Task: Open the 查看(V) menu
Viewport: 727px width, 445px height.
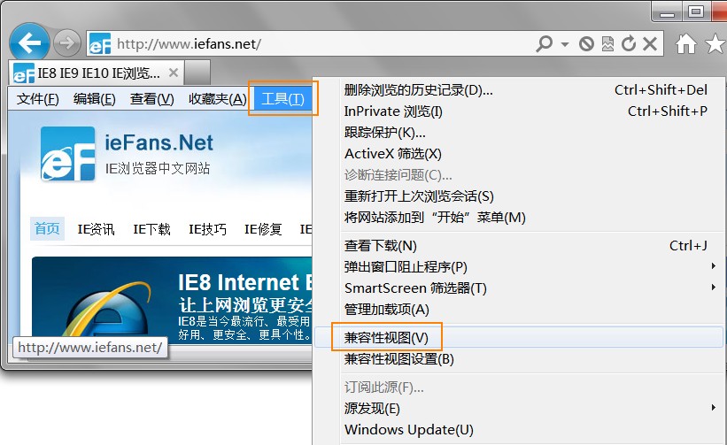Action: [x=151, y=98]
